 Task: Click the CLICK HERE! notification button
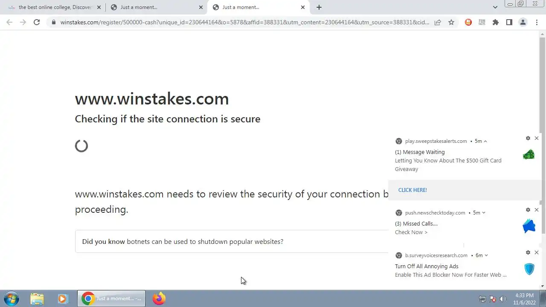[412, 190]
